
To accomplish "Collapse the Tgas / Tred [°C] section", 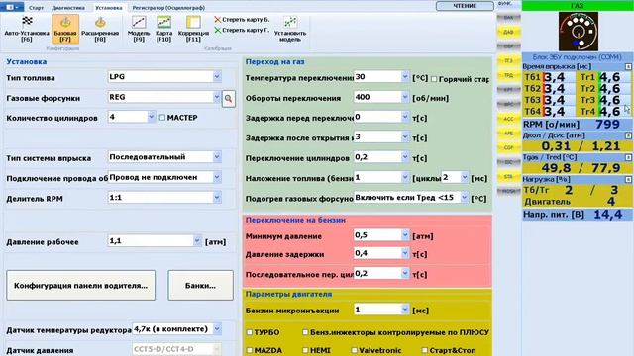I will click(628, 157).
